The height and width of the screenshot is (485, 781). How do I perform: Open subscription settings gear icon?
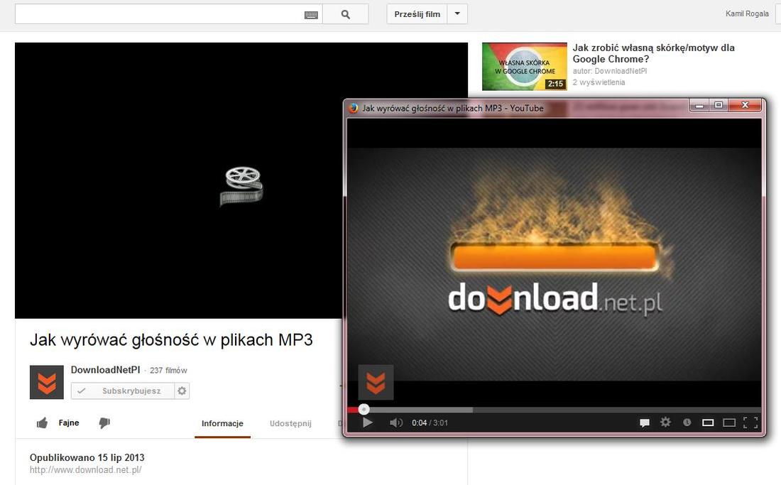tap(182, 391)
